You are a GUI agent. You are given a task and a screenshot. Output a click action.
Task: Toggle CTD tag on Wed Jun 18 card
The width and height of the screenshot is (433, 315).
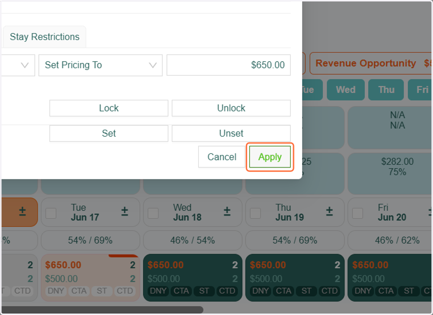[227, 291]
